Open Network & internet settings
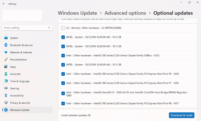 (x=21, y=52)
